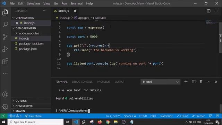Open editor more actions menu
The image size is (222, 125).
click(x=216, y=11)
